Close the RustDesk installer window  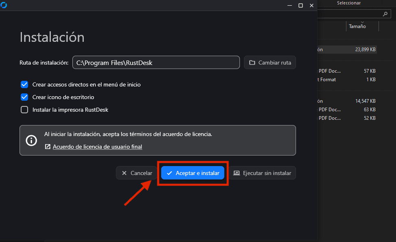tap(312, 5)
